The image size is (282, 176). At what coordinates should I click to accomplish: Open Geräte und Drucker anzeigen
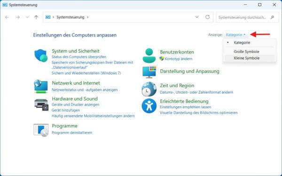click(x=76, y=104)
